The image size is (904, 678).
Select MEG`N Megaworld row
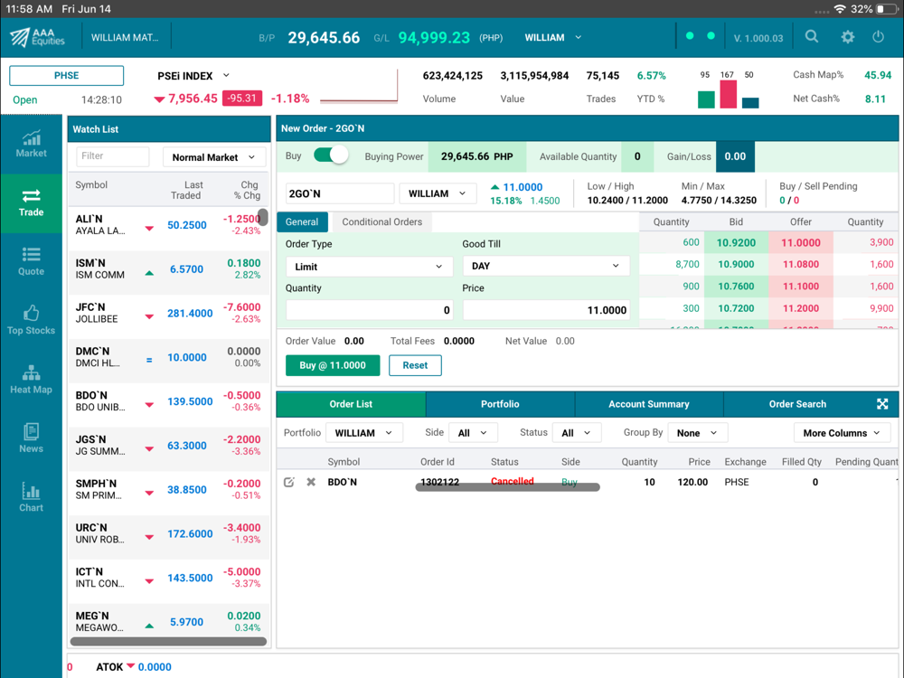click(x=168, y=622)
